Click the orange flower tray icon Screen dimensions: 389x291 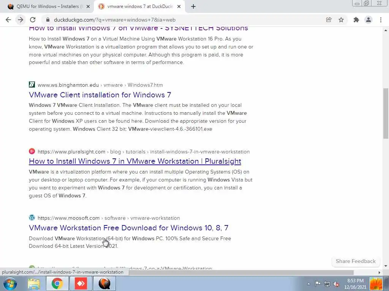coord(376,284)
